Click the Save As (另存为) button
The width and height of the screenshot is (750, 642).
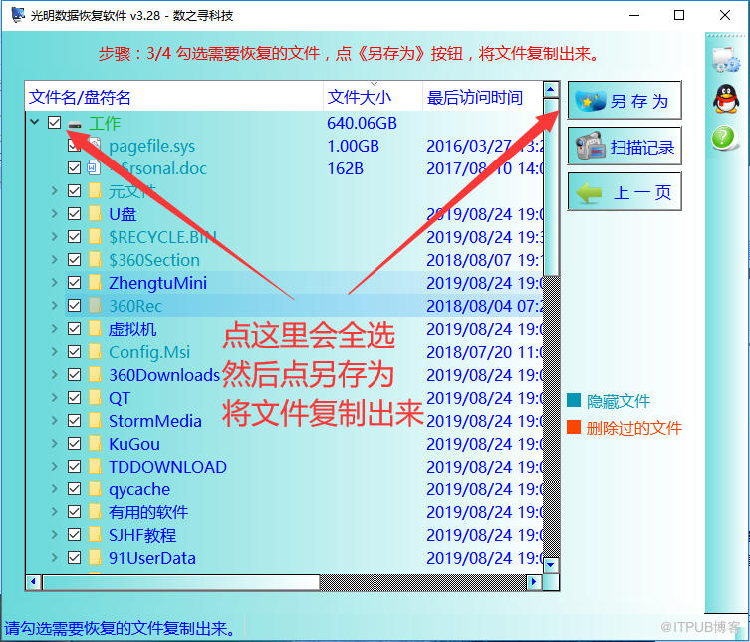coord(625,100)
